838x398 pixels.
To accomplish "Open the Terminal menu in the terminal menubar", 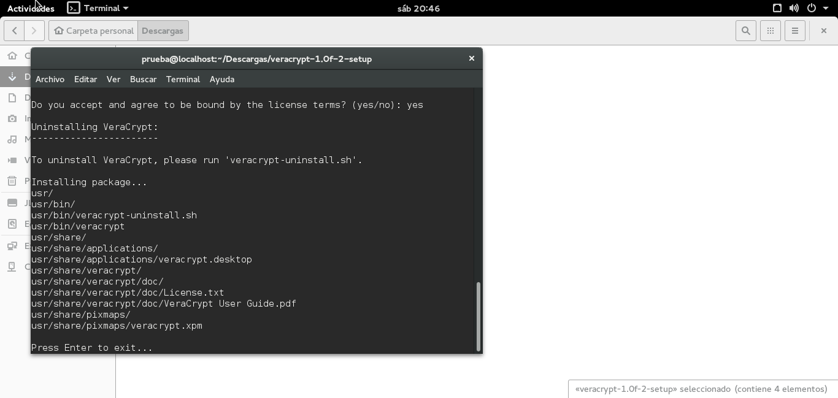I will click(x=183, y=79).
